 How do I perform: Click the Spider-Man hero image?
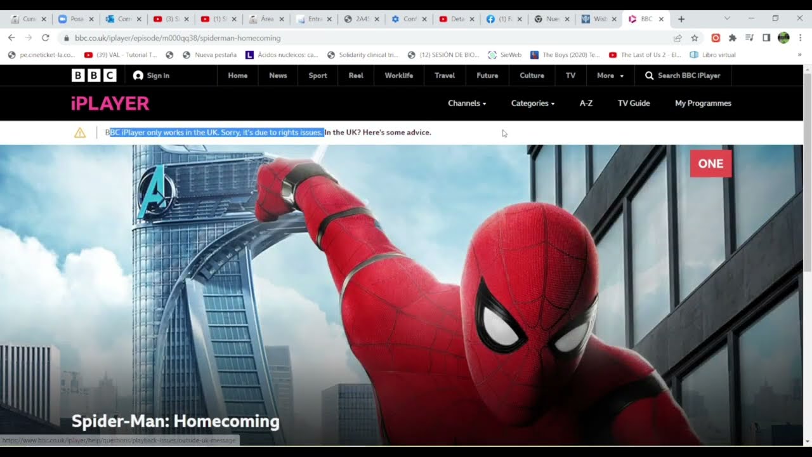[402, 295]
